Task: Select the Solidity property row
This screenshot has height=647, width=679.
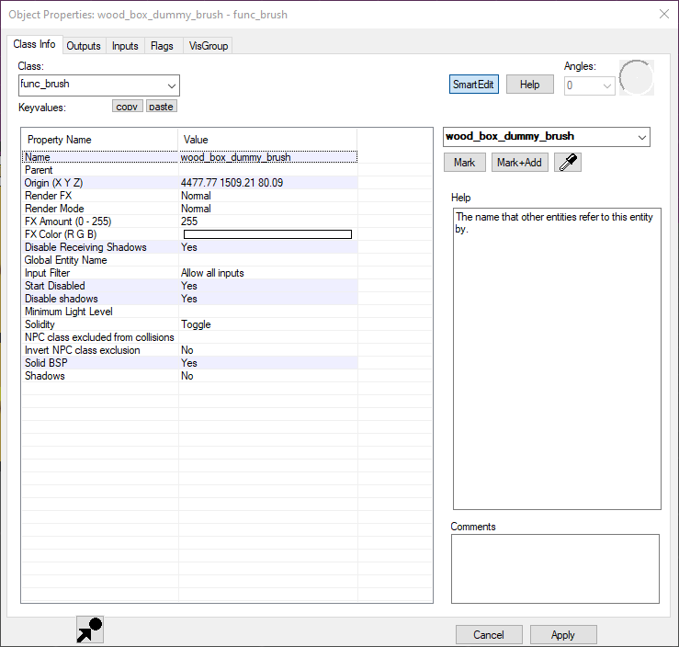Action: [189, 324]
